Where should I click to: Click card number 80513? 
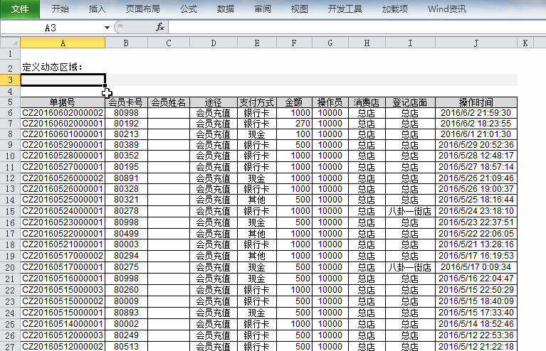[126, 347]
